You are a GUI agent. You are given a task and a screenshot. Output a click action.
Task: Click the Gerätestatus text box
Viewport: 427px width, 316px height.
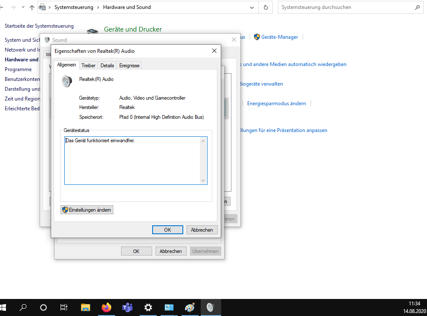tap(136, 161)
